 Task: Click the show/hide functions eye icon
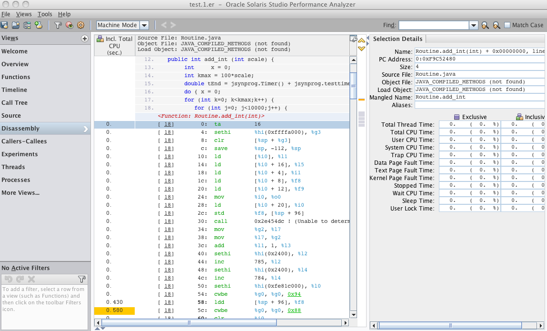click(x=70, y=25)
